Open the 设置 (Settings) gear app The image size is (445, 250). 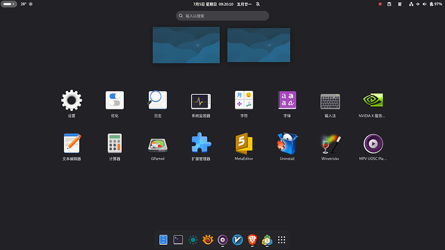[x=72, y=101]
